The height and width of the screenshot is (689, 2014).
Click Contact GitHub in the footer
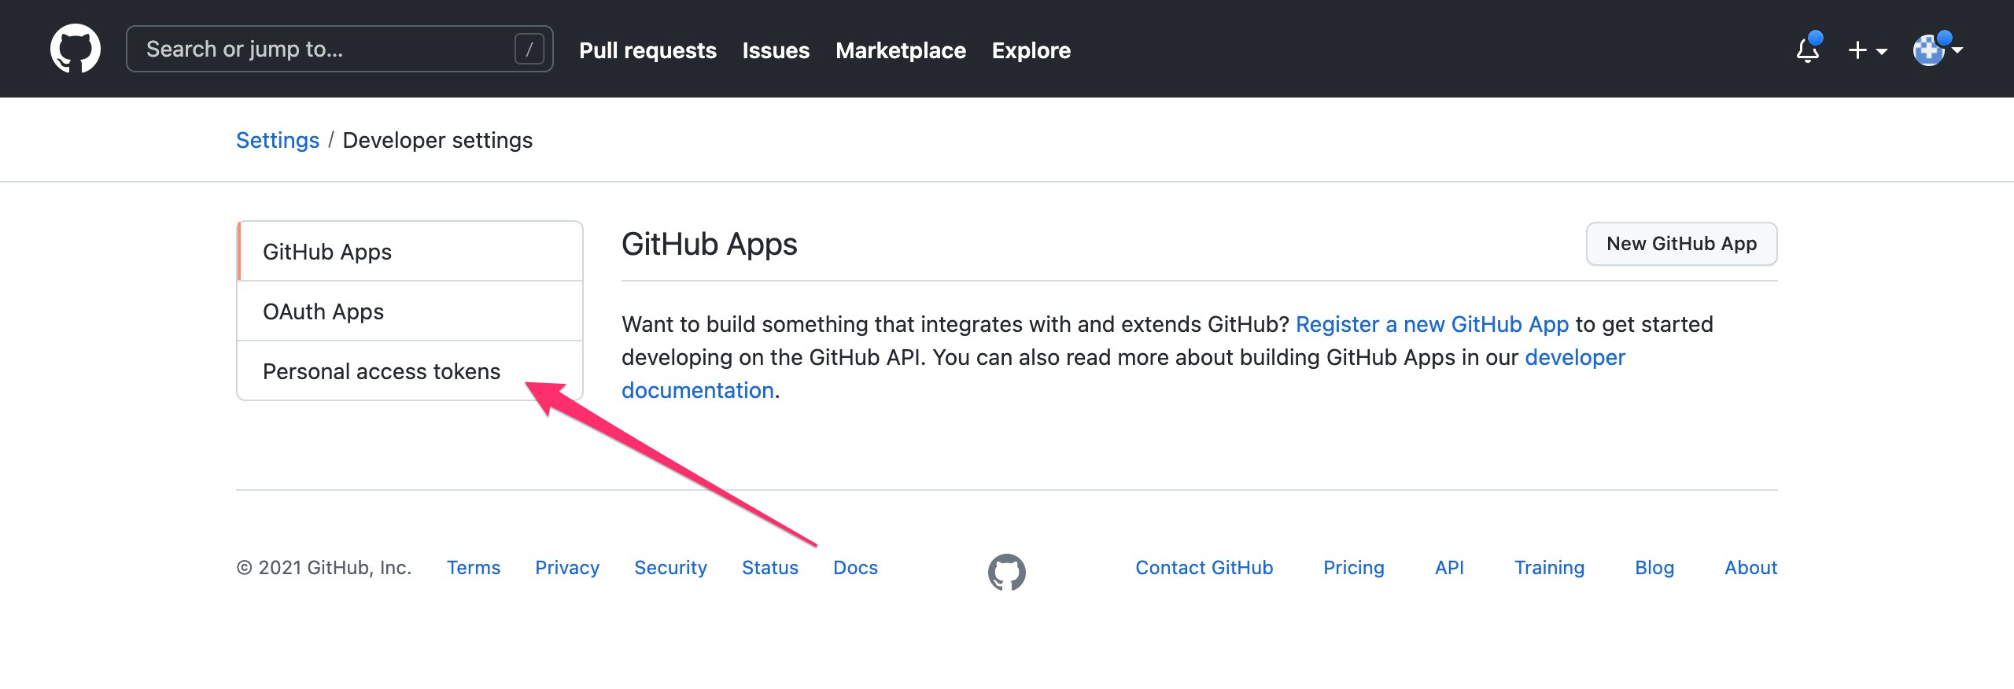coord(1204,568)
